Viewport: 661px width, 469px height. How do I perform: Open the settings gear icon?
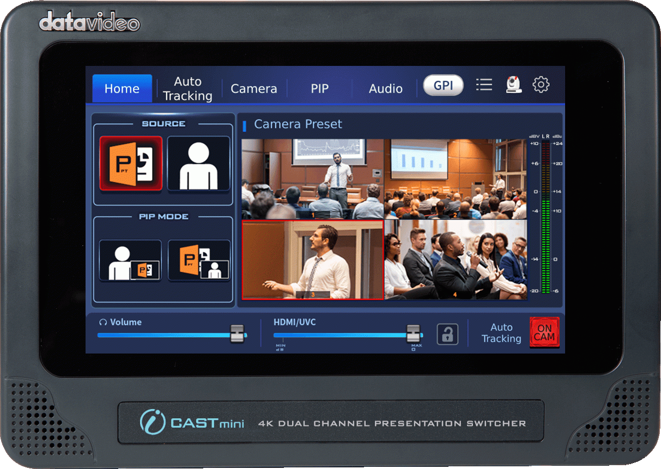(x=541, y=85)
